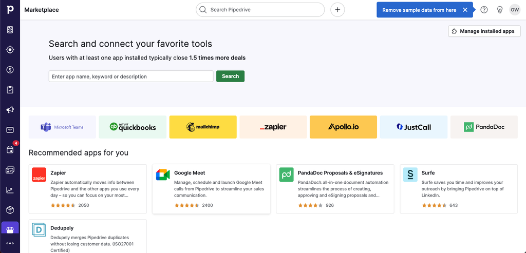Click the Google Meet app icon
The image size is (526, 253).
[x=163, y=174]
